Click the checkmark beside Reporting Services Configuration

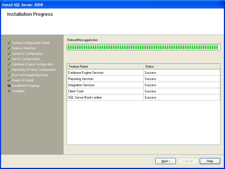[9, 69]
